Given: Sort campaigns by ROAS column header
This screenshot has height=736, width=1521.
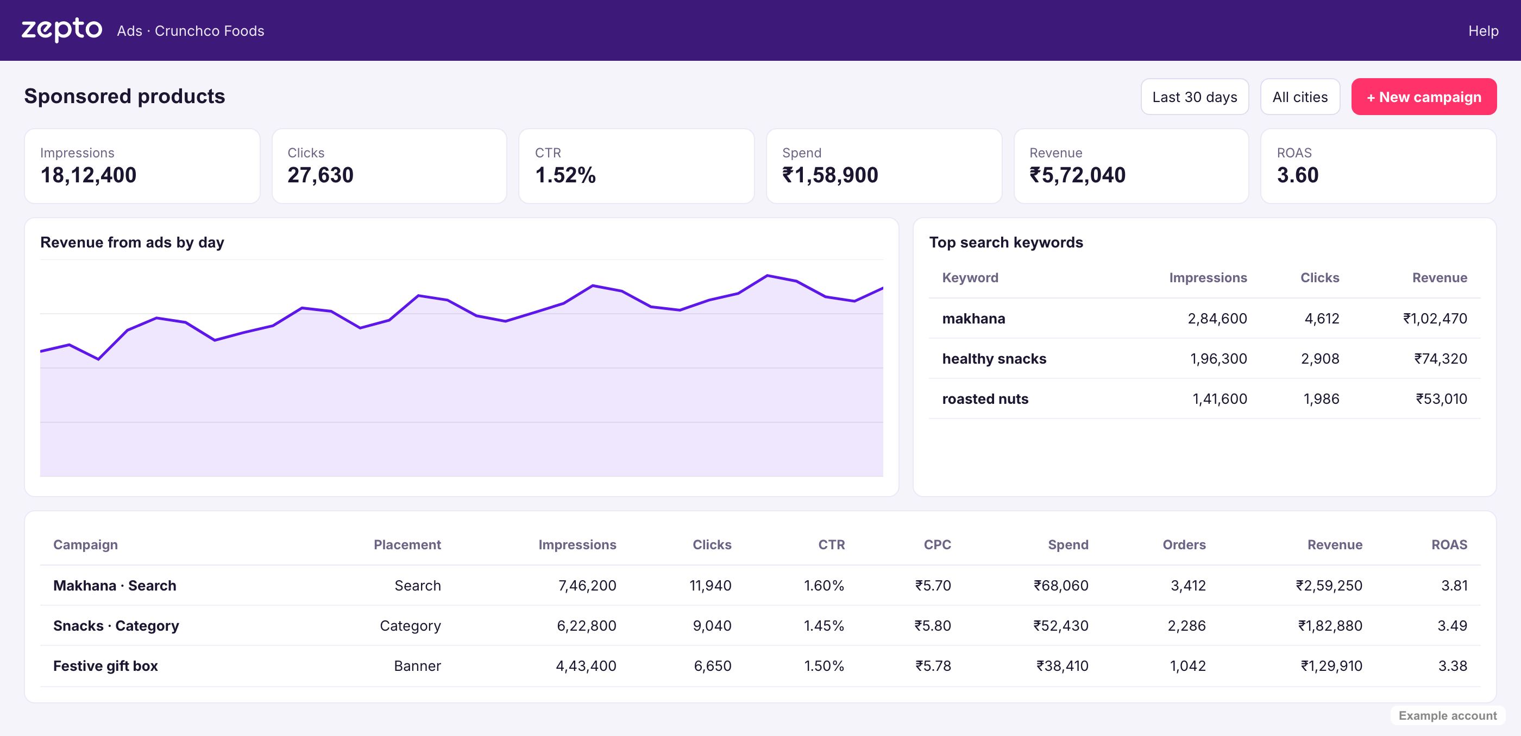Looking at the screenshot, I should (1449, 545).
